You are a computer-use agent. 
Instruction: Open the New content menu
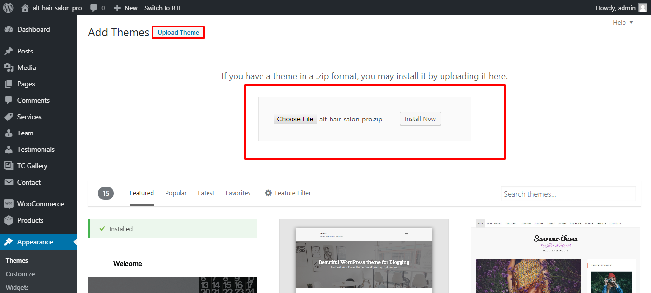pos(125,8)
